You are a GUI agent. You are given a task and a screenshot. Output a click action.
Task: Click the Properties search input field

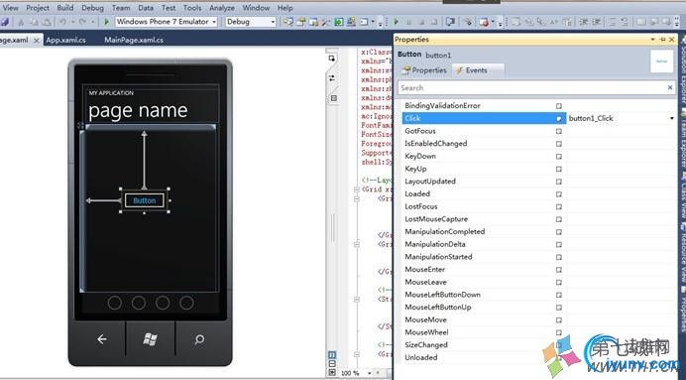click(x=531, y=87)
